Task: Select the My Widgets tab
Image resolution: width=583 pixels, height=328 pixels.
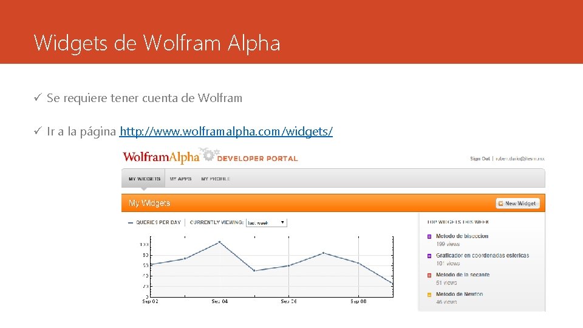Action: pyautogui.click(x=145, y=179)
